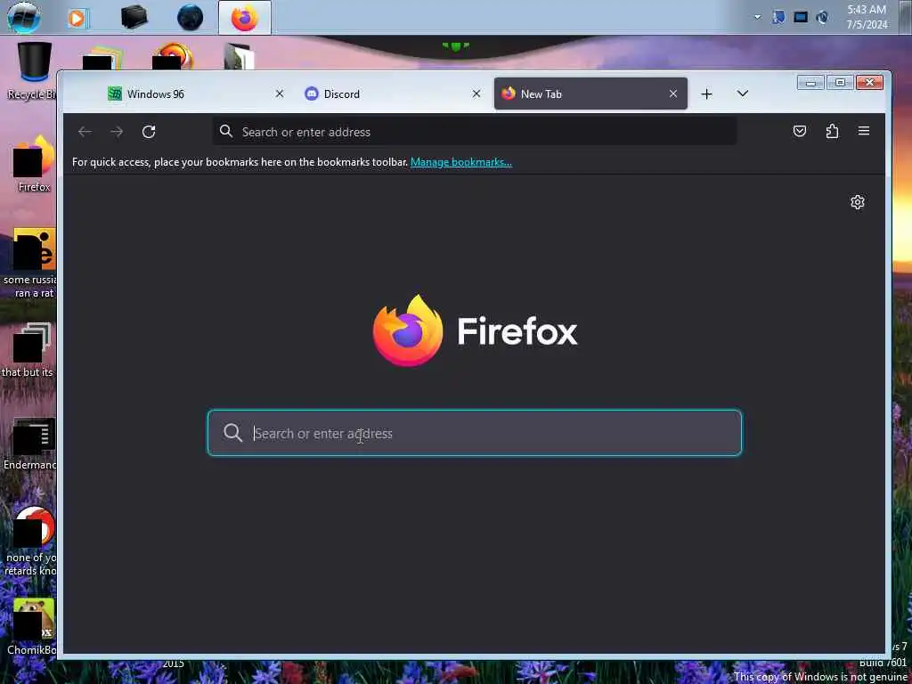Select the Firefox desktop shortcut

pyautogui.click(x=34, y=164)
